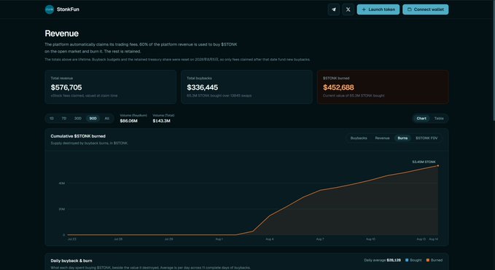Image resolution: width=495 pixels, height=270 pixels.
Task: Click the $STONK burned $452,688 value
Action: (x=338, y=87)
